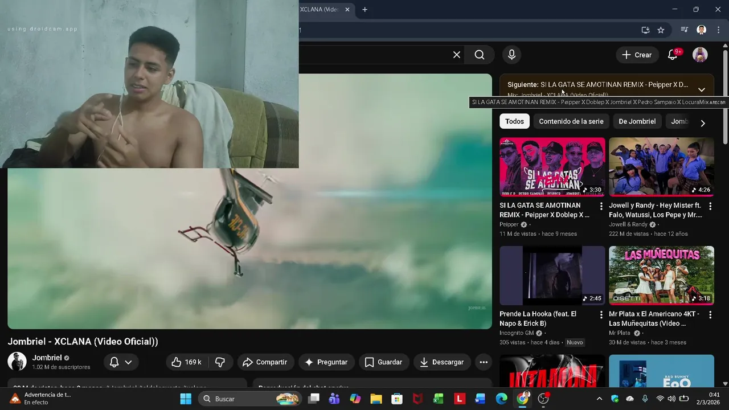
Task: Select the Todos filter chip
Action: click(514, 121)
